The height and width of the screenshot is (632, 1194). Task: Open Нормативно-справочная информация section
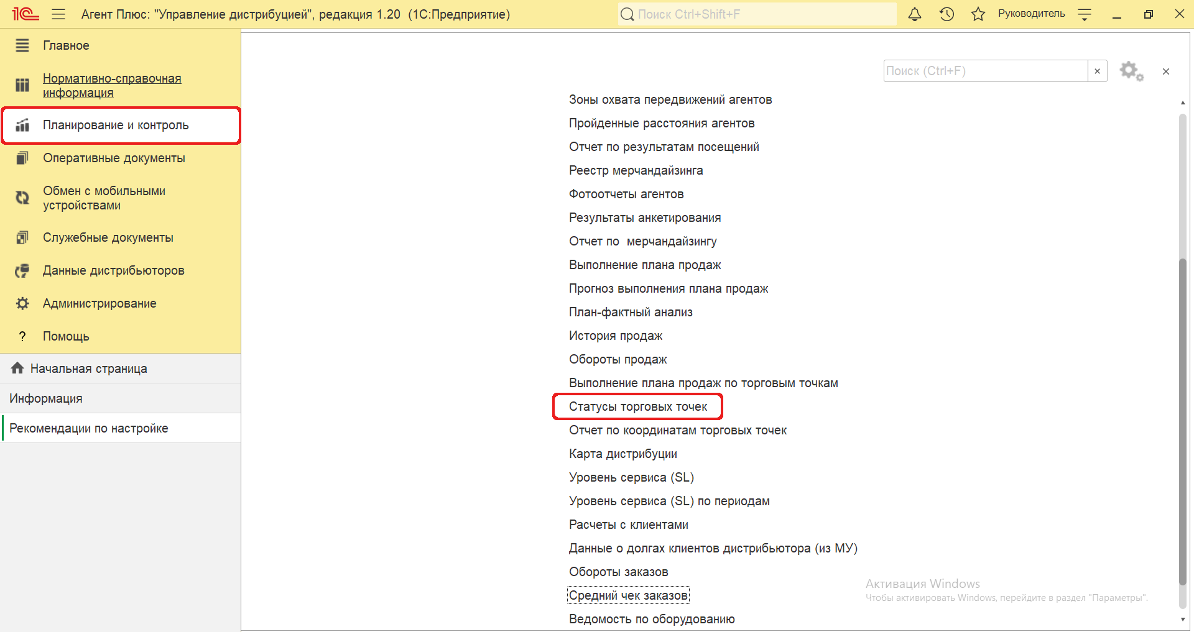pyautogui.click(x=112, y=86)
